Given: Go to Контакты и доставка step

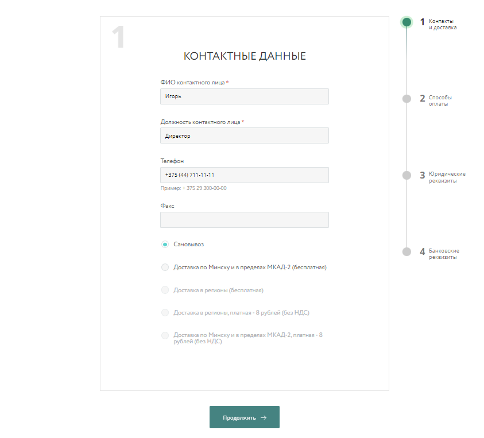Looking at the screenshot, I should tap(442, 24).
